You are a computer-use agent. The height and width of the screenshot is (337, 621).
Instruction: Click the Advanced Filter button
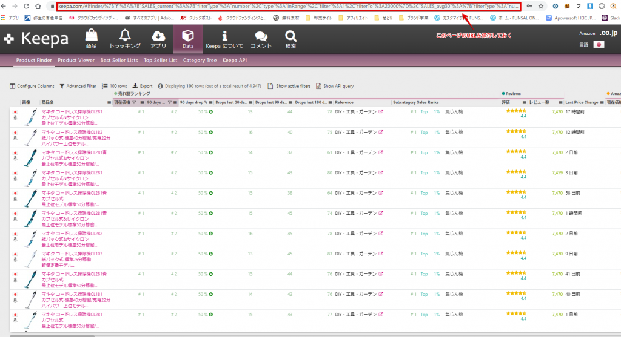78,86
